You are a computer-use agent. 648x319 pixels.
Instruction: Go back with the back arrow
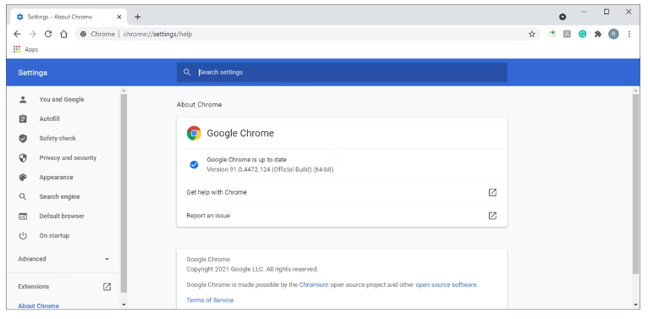[x=17, y=35]
